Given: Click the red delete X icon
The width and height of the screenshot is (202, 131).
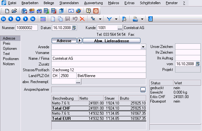Looking at the screenshot, I should [x=82, y=19].
